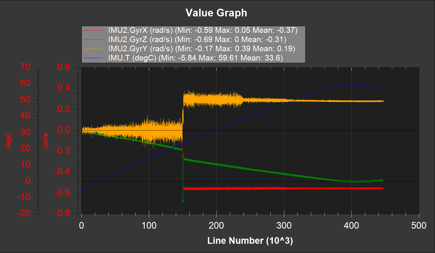Click the -0.4 tick on rad/s axis

click(x=62, y=171)
